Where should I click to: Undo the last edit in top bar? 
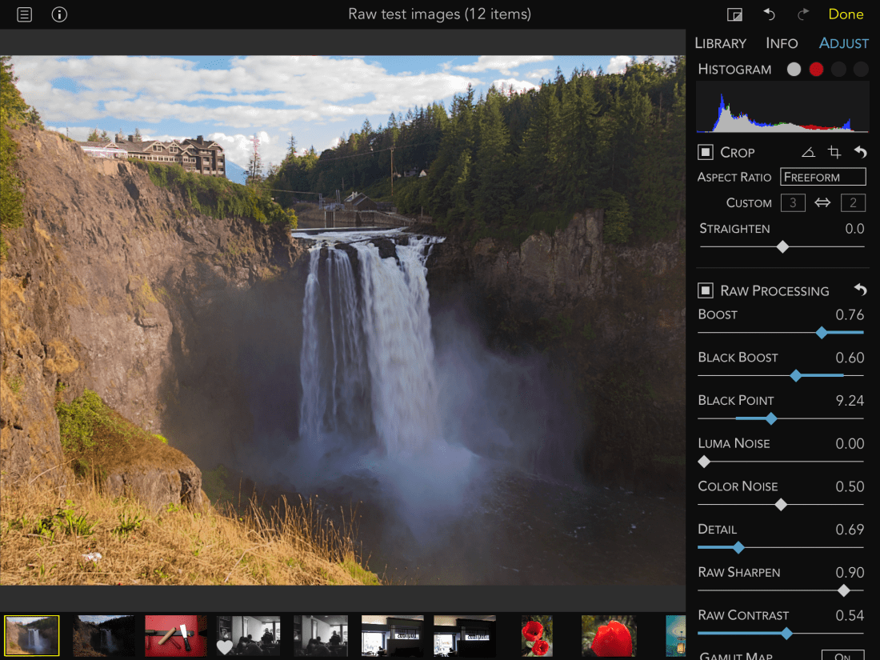(x=769, y=14)
